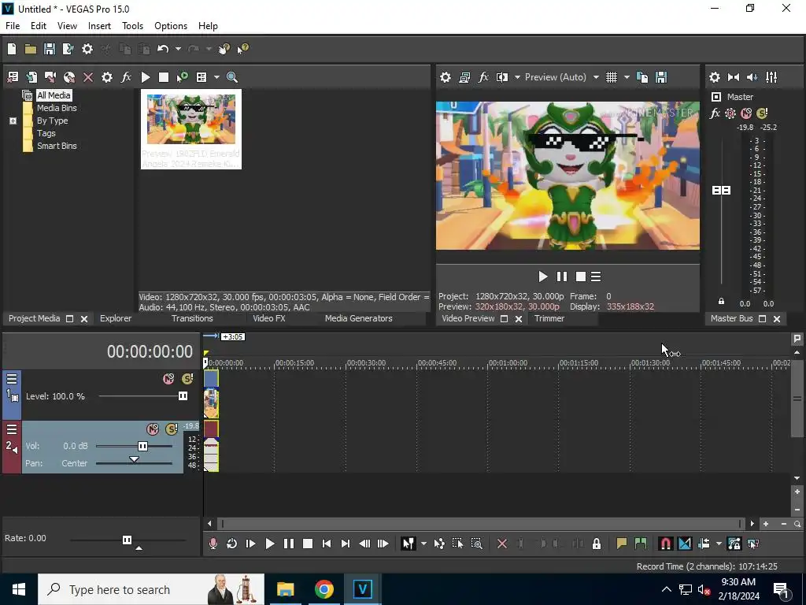Switch to the Video FX tab

click(269, 318)
